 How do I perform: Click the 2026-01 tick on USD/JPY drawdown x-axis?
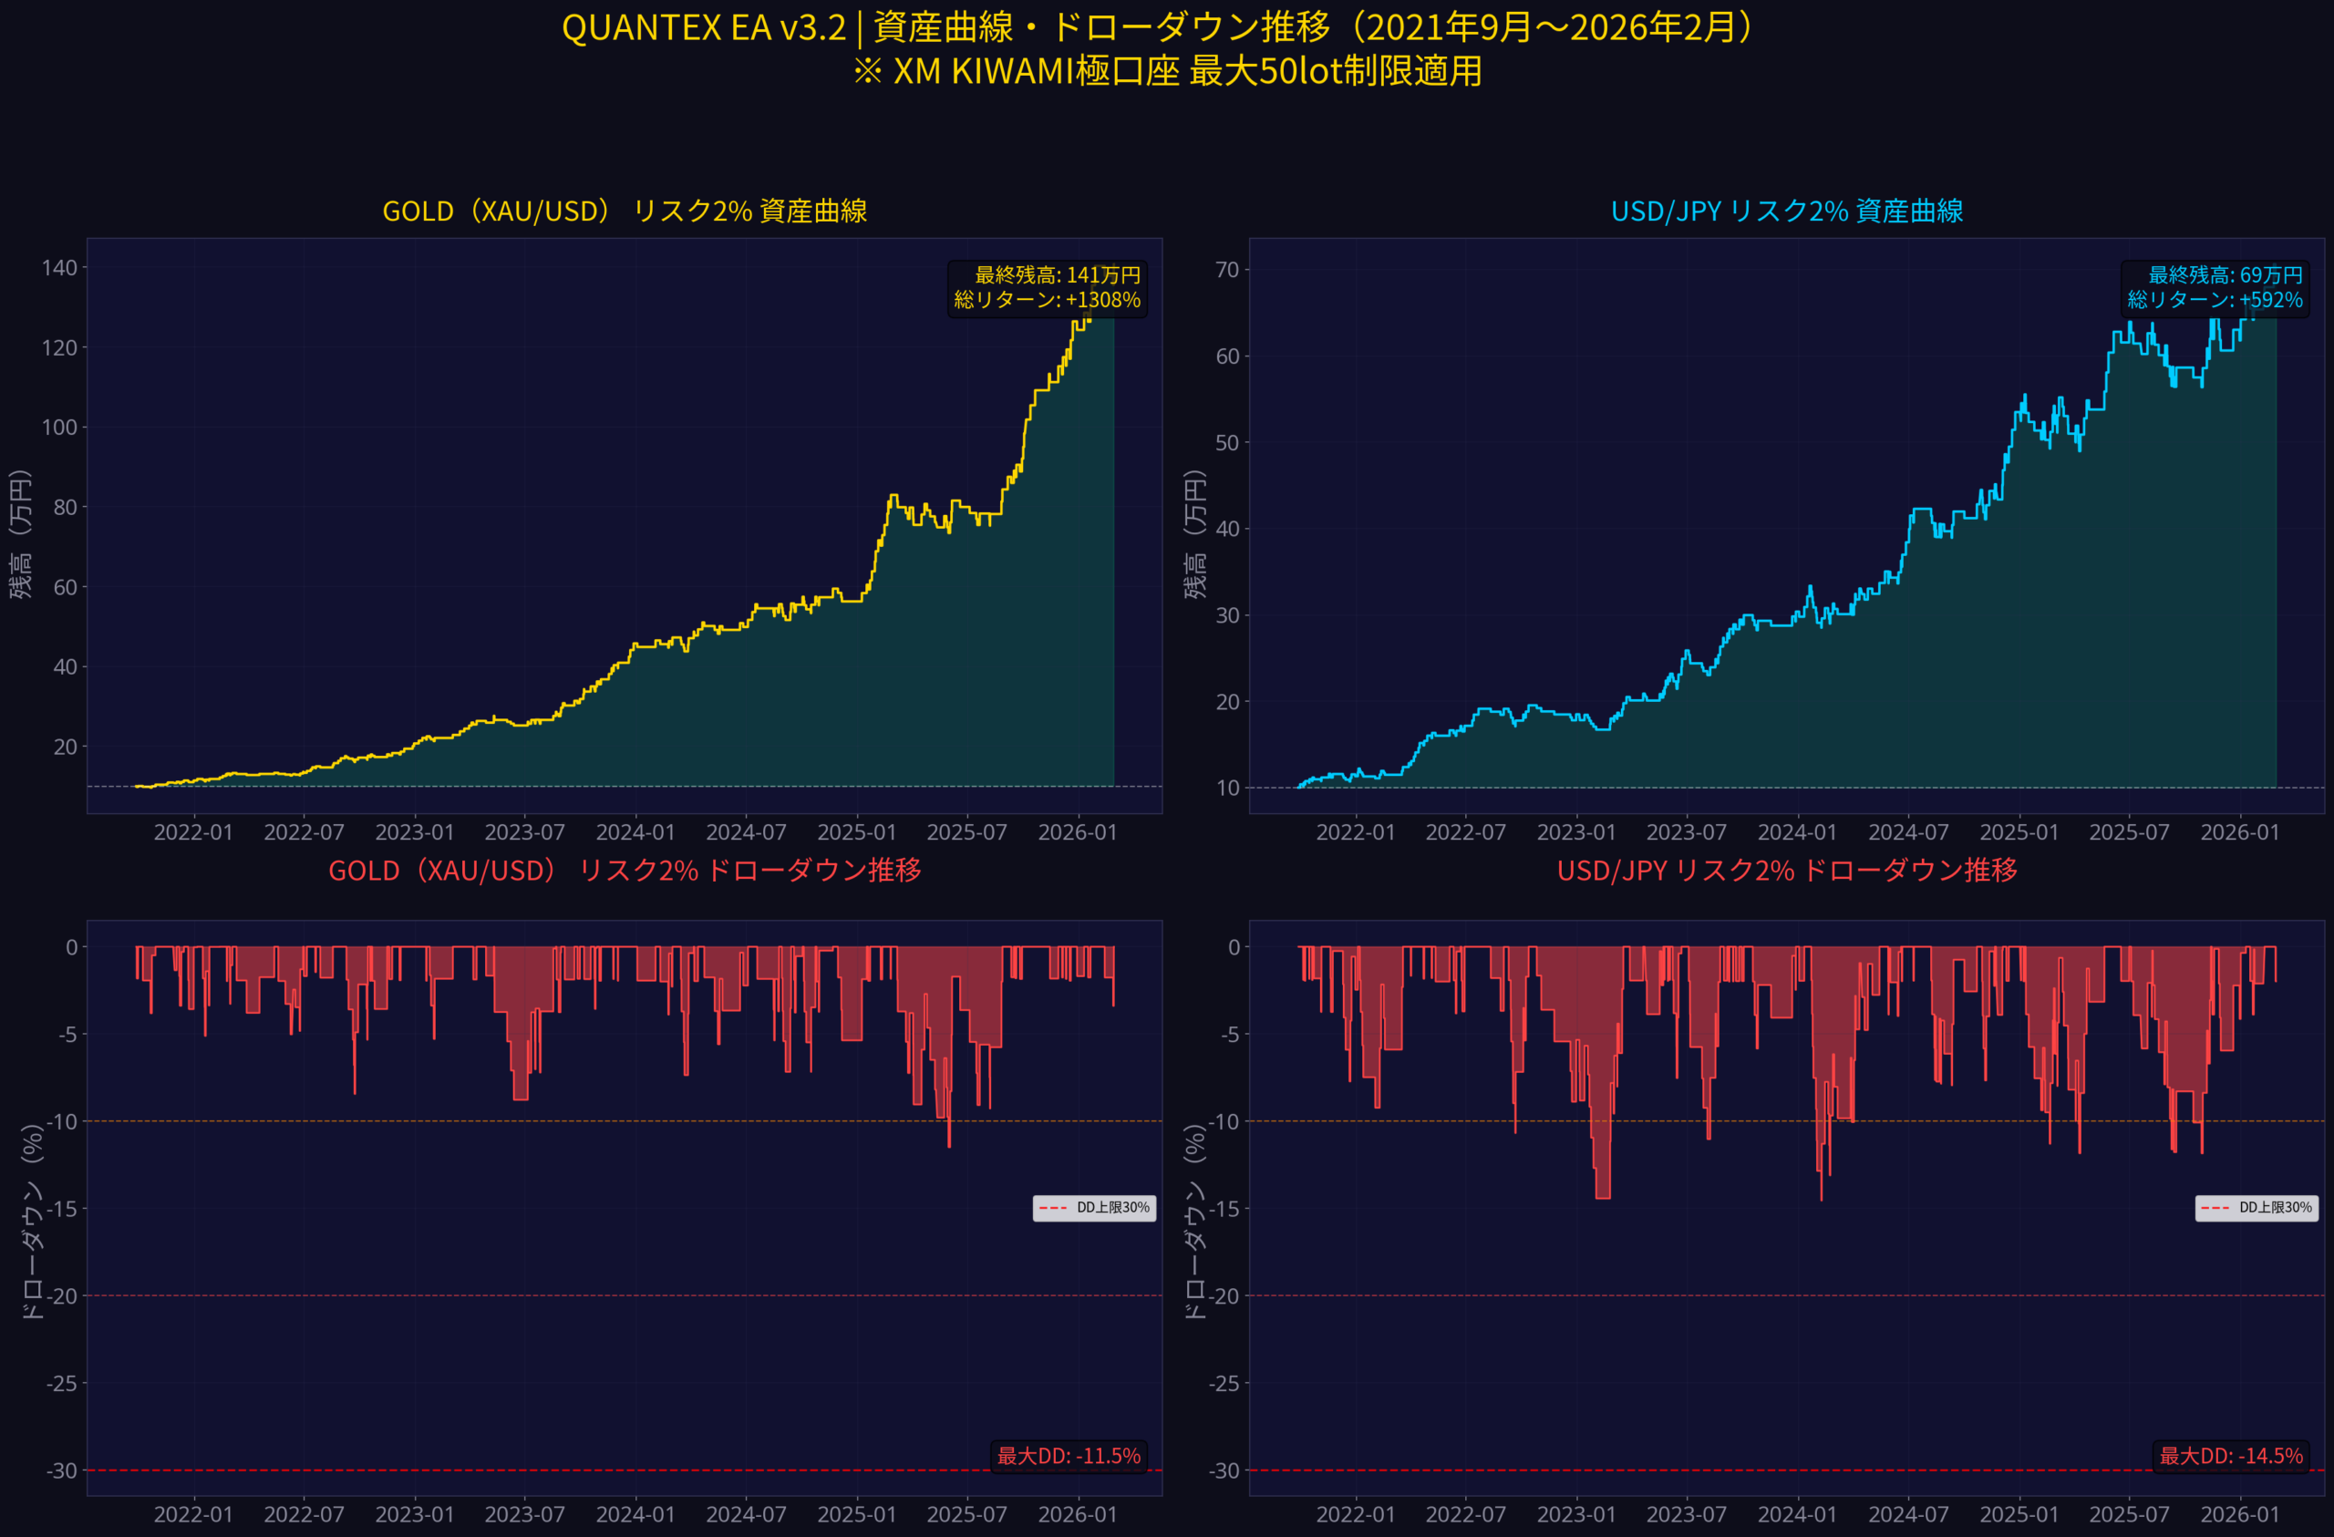tap(2240, 1513)
